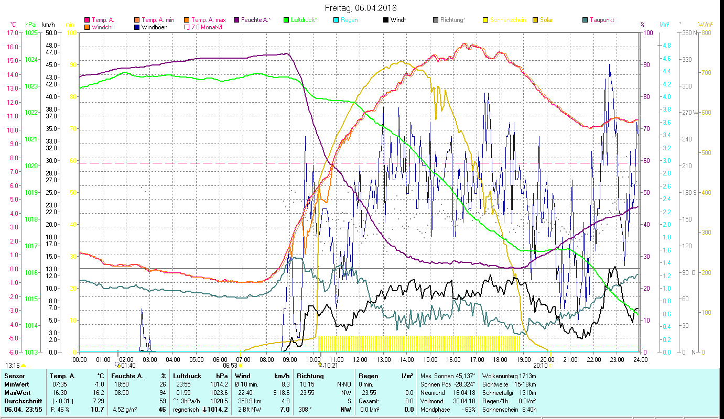Click the Neumond 16.04.18 entry
Viewport: 724px width, 419px height.
tap(448, 393)
